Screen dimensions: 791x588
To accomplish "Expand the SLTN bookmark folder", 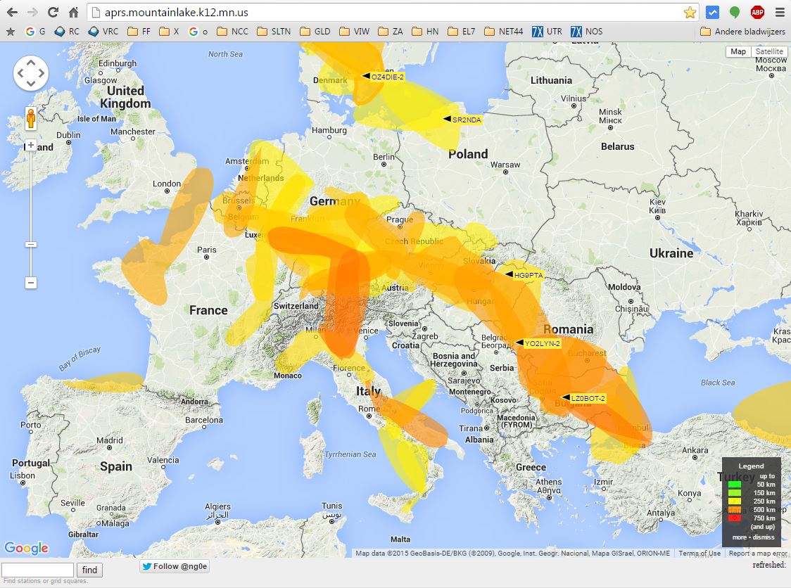I will pyautogui.click(x=274, y=31).
